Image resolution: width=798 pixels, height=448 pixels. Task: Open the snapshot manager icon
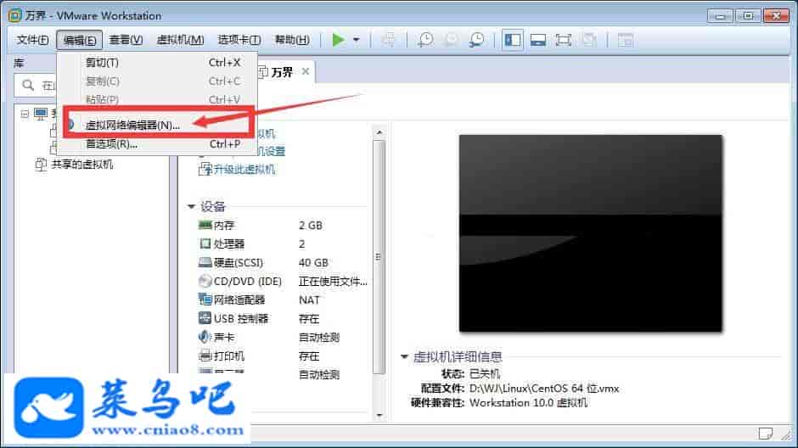(x=478, y=40)
